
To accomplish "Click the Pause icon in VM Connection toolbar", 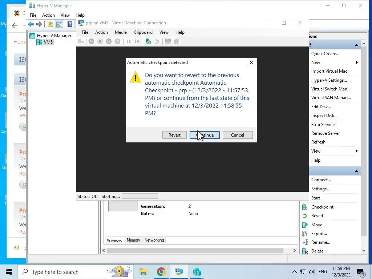I will click(x=129, y=41).
